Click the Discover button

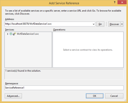(x=114, y=24)
